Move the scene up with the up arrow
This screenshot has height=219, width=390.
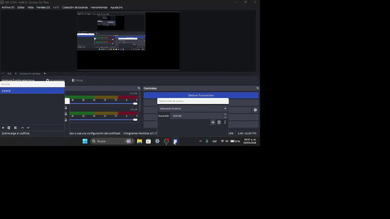[x=23, y=128]
